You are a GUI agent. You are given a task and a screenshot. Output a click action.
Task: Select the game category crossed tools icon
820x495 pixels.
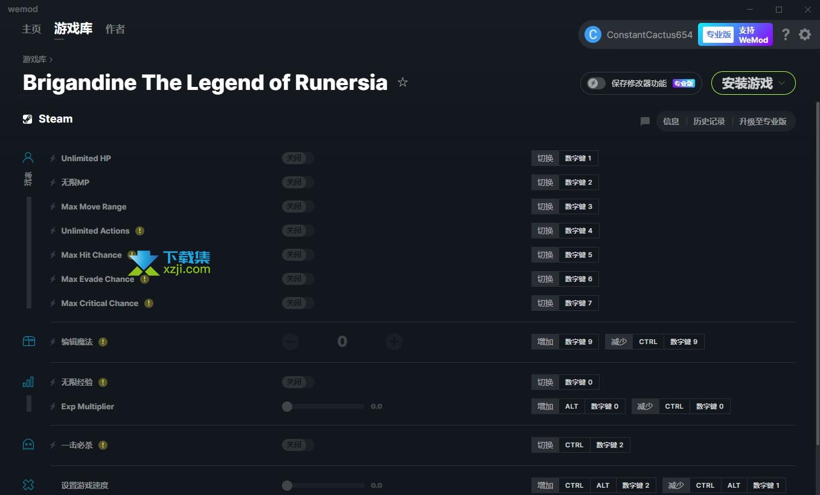[x=28, y=485]
